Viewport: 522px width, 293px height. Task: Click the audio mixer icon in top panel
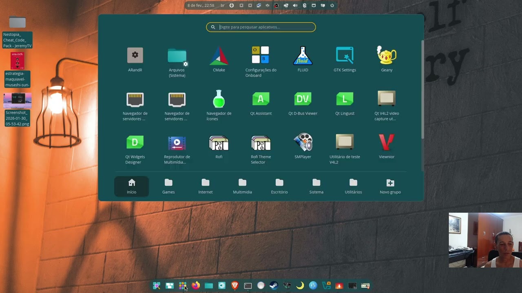pos(268,6)
